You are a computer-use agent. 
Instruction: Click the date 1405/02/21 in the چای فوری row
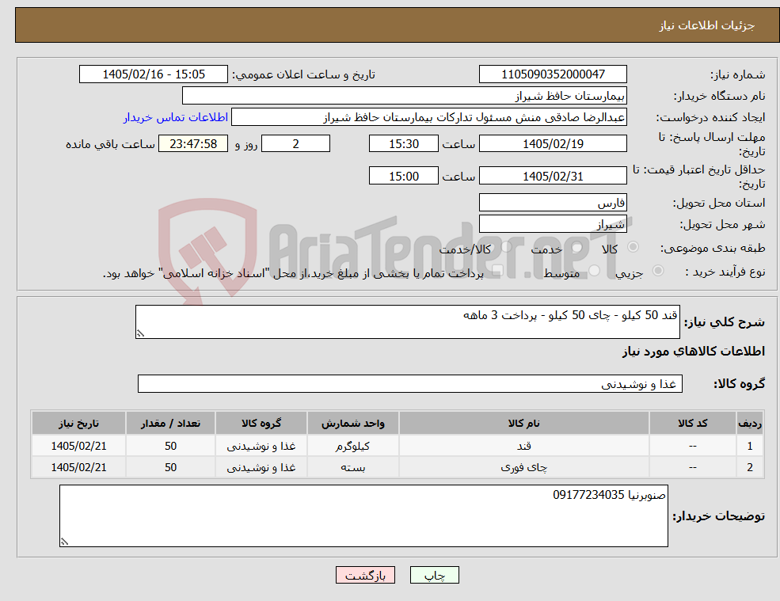pos(78,467)
